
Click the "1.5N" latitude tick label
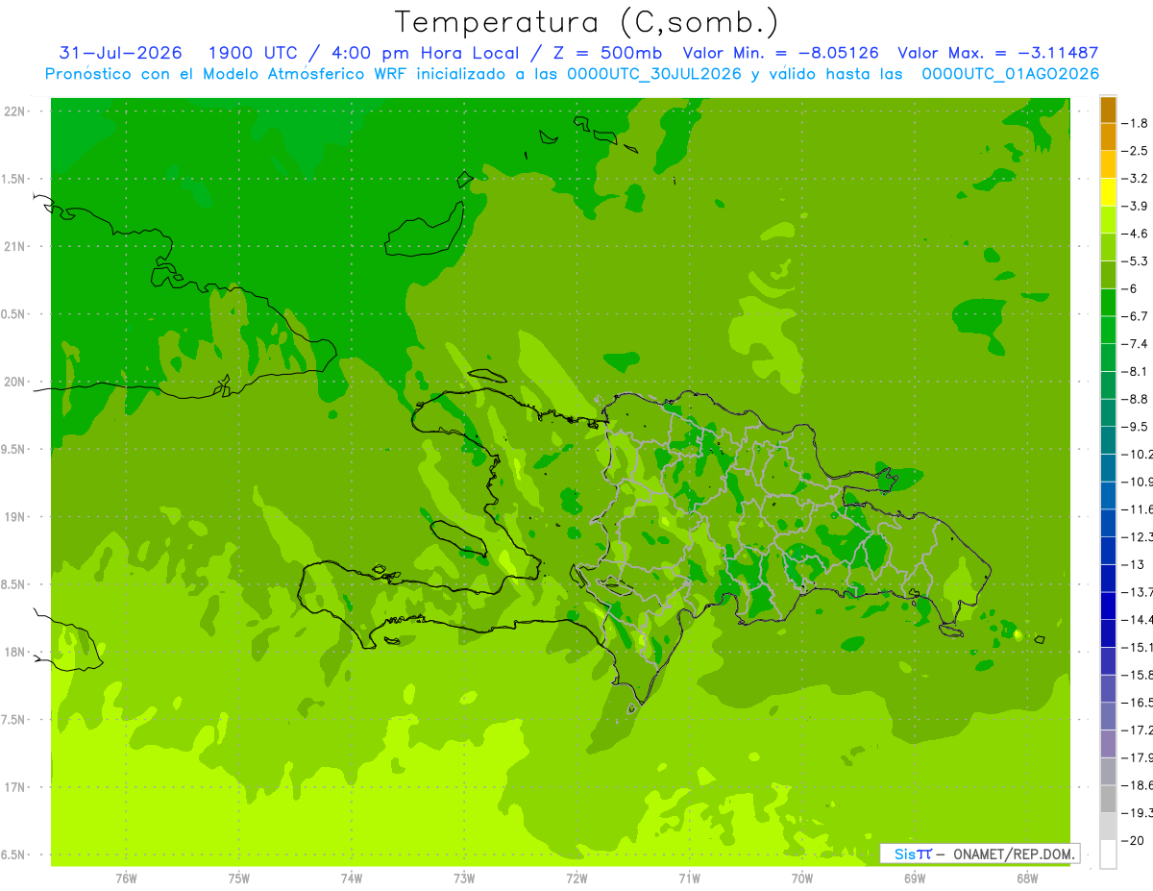click(14, 179)
